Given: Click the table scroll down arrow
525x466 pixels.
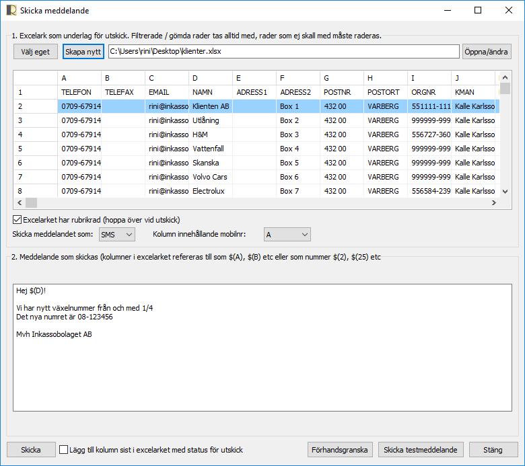Looking at the screenshot, I should [505, 192].
